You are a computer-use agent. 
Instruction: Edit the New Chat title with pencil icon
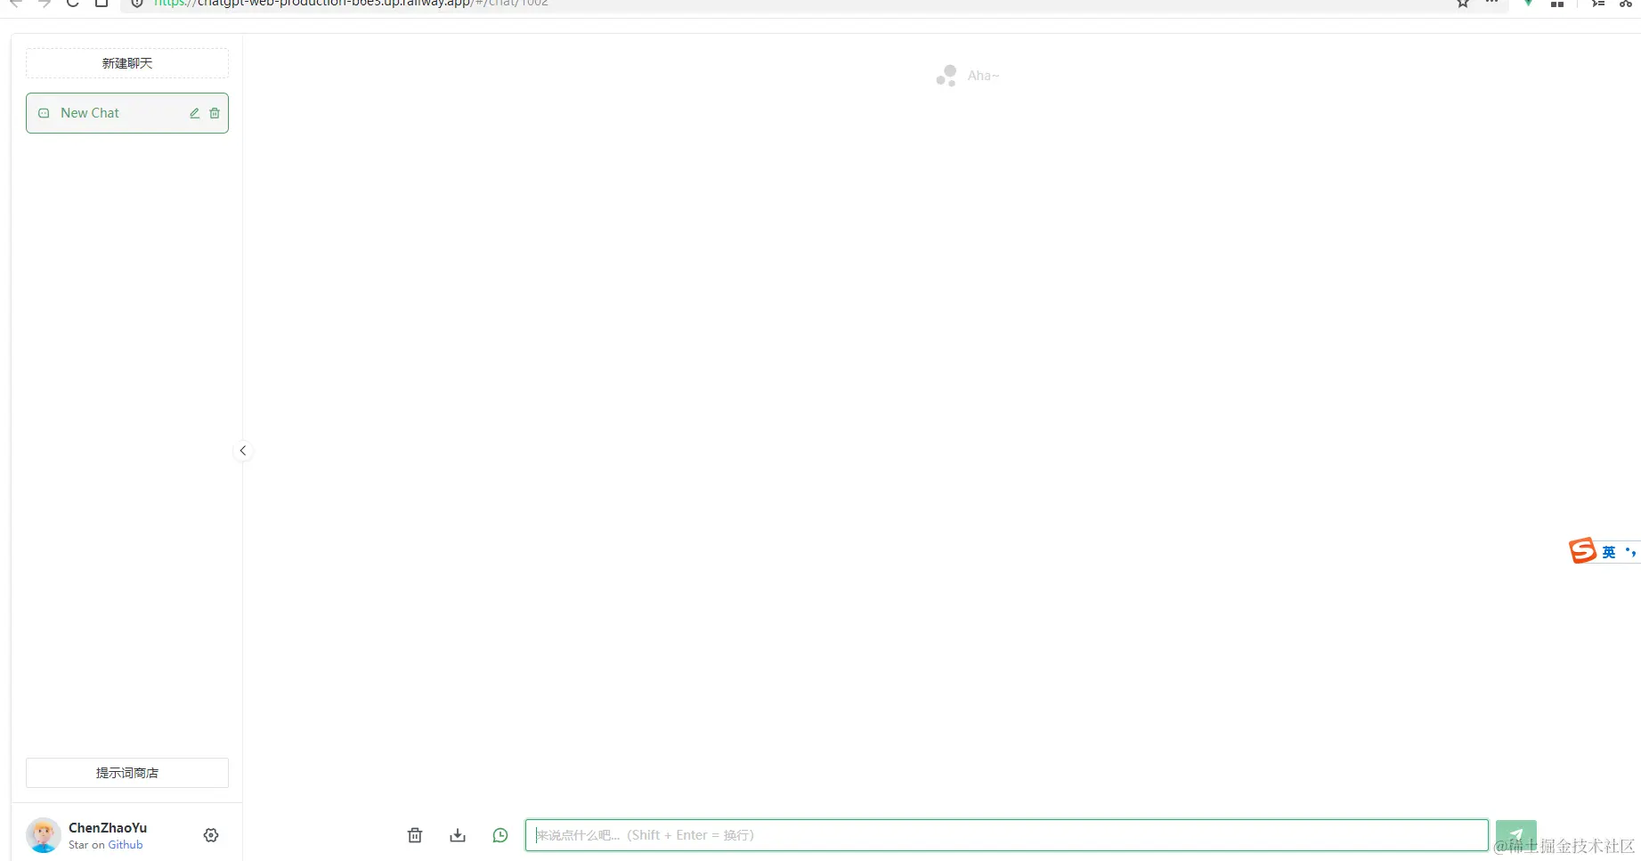195,113
